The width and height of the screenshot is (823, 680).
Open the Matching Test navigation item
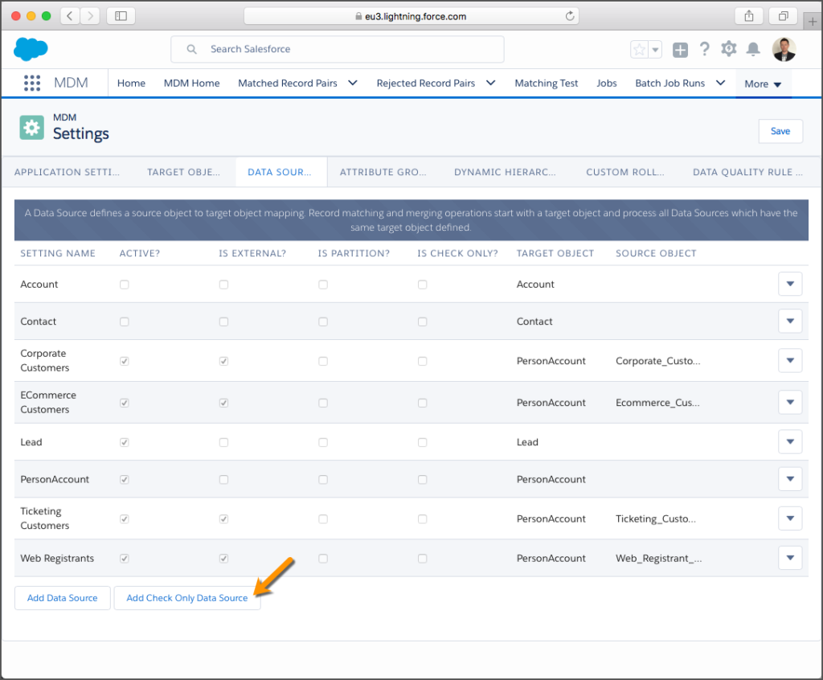click(x=546, y=83)
